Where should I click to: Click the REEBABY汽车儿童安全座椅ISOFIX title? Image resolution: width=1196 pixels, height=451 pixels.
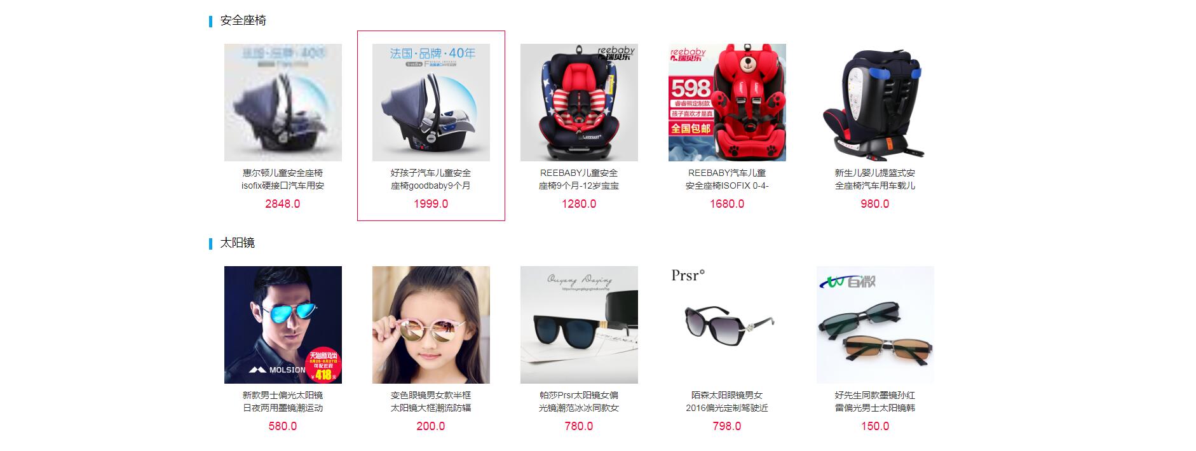(727, 179)
